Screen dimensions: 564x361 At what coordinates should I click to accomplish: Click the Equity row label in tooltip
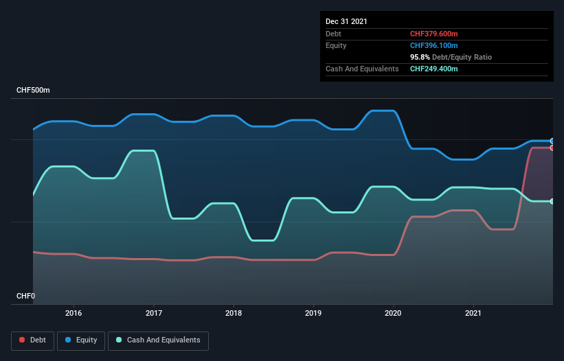pyautogui.click(x=336, y=45)
